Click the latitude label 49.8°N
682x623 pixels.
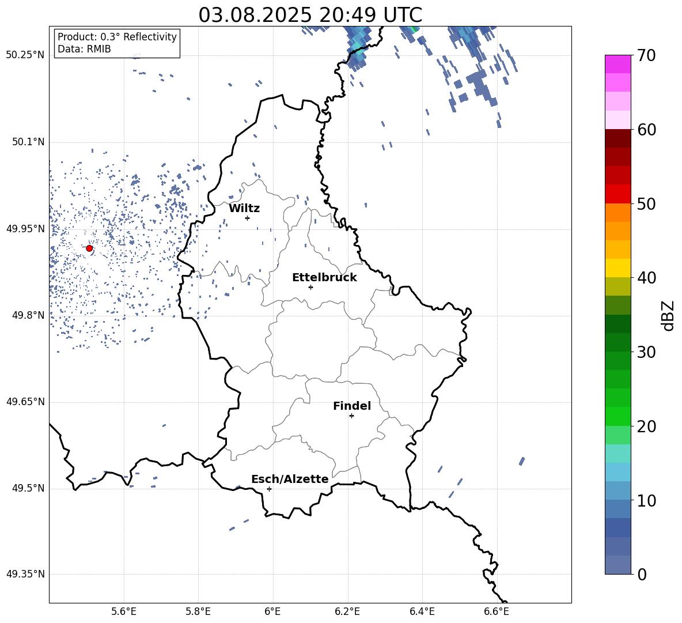tap(28, 315)
